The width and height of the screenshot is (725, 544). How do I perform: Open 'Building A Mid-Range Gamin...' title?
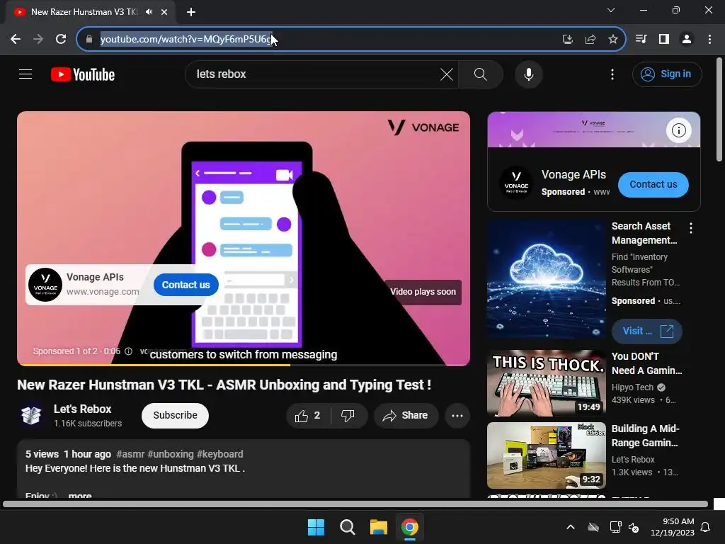[646, 436]
